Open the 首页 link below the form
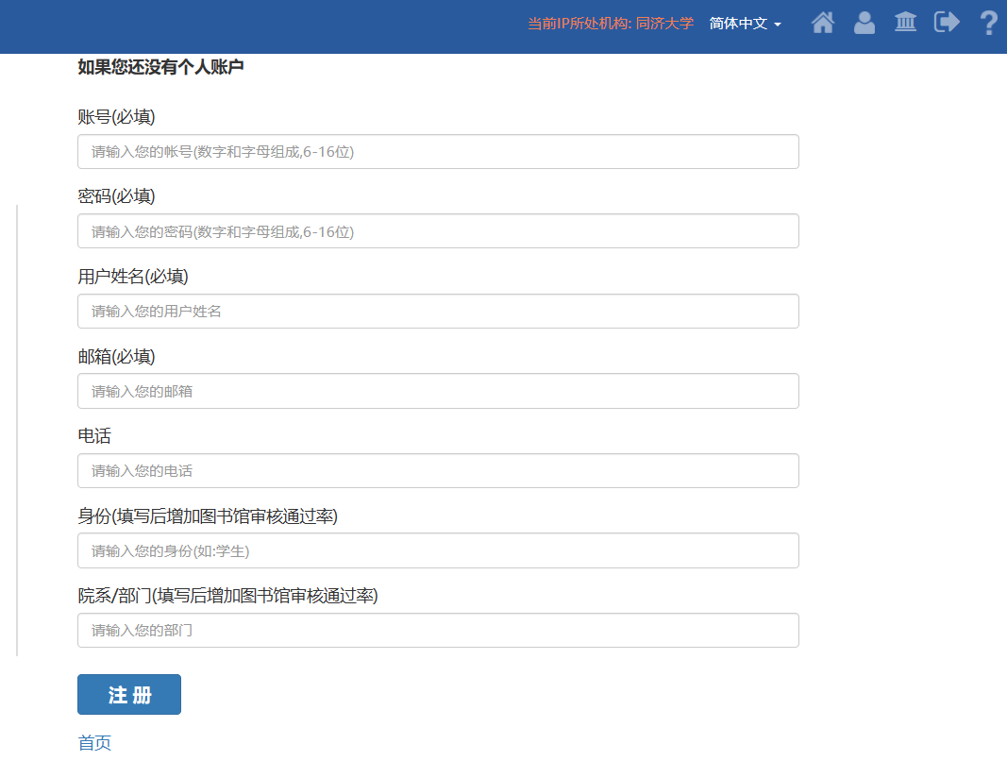 (94, 743)
